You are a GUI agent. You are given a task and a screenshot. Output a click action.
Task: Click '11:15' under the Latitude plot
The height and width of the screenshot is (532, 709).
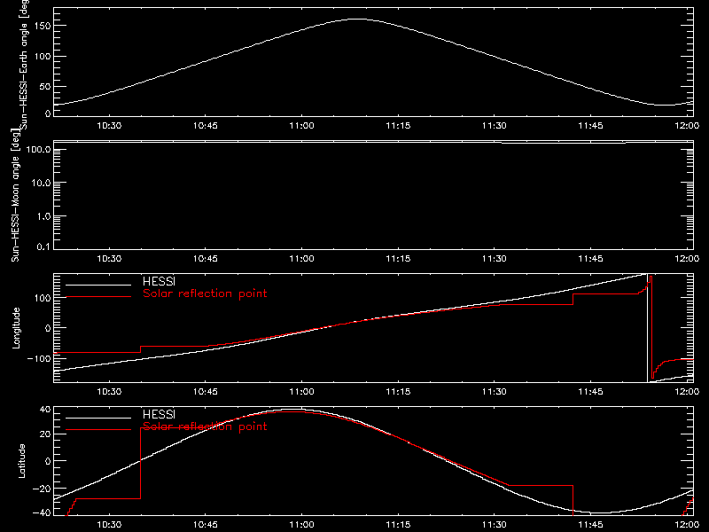(398, 525)
